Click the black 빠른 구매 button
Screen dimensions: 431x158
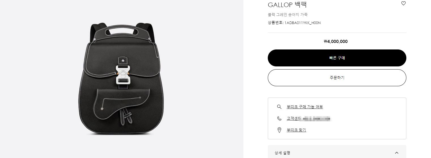tap(337, 58)
